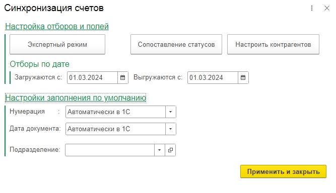The height and width of the screenshot is (193, 336).
Task: Click the Дата документа field value
Action: point(115,129)
